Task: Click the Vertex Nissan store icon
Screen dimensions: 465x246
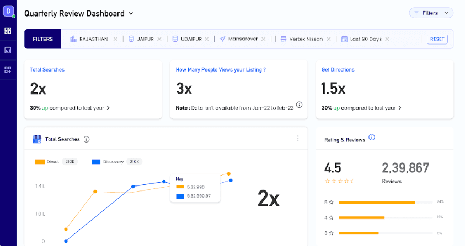Action: pyautogui.click(x=284, y=39)
